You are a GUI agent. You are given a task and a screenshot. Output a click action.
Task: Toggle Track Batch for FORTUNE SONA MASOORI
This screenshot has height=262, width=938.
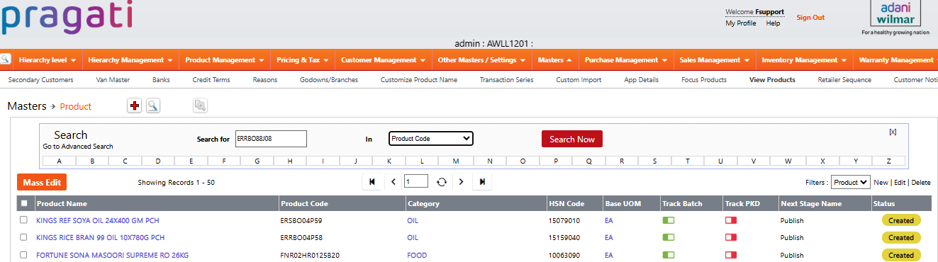(x=669, y=255)
